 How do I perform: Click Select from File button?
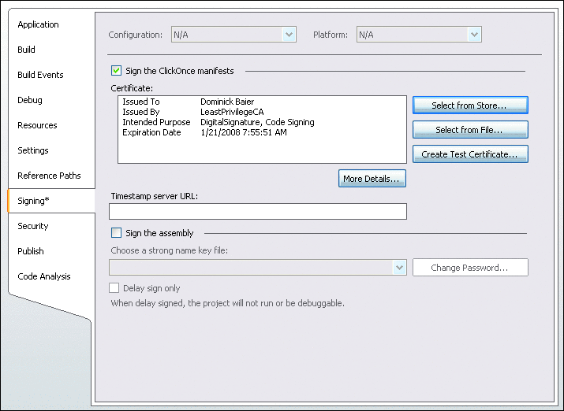[470, 130]
